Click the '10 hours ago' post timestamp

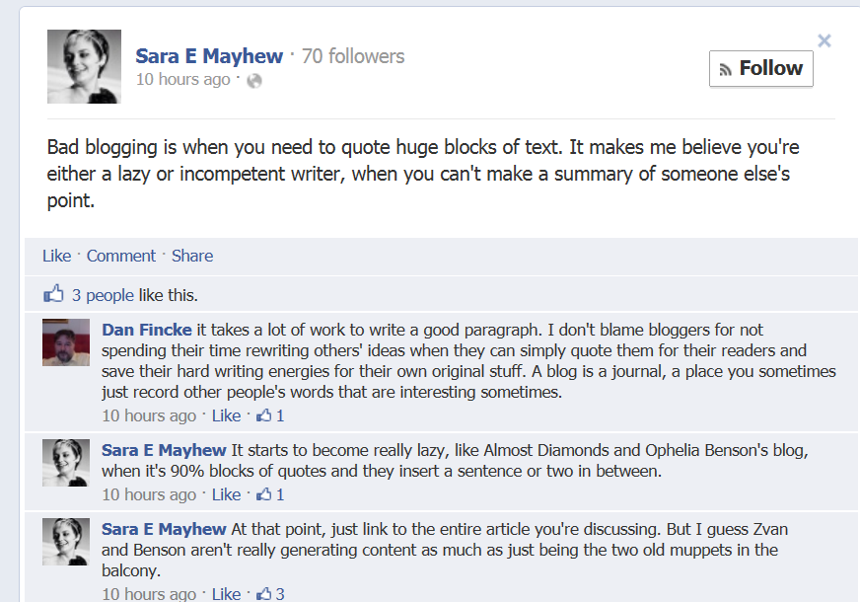[x=182, y=80]
